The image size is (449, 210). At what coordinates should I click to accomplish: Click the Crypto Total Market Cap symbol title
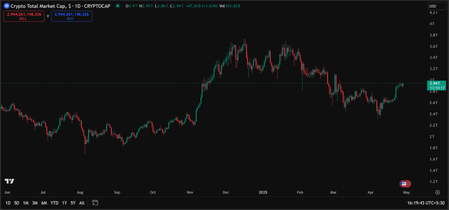click(39, 6)
